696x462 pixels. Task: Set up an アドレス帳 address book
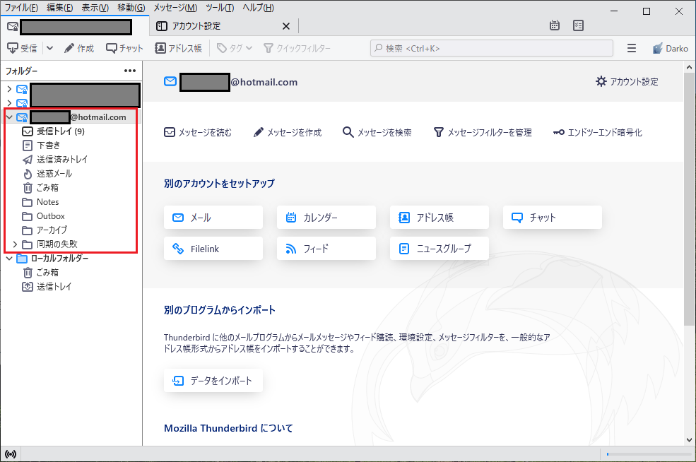[440, 218]
